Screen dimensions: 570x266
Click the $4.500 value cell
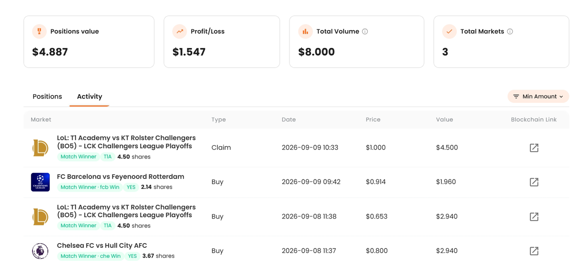(x=447, y=147)
